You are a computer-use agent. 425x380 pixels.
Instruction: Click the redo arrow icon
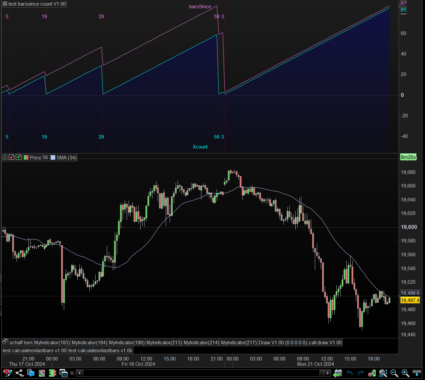point(361,373)
